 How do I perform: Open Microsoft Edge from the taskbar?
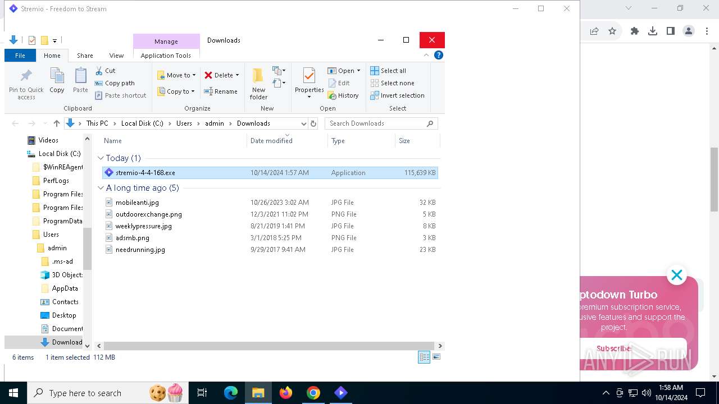[231, 393]
